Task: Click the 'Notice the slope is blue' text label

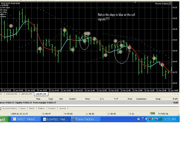Action: pyautogui.click(x=116, y=17)
